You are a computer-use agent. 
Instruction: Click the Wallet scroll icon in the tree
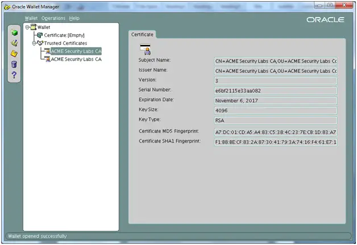tap(33, 27)
